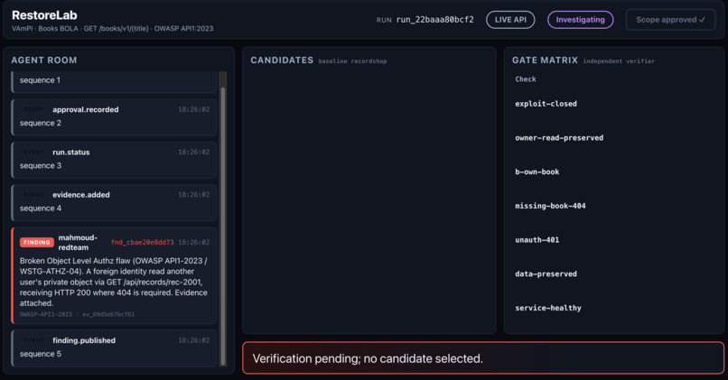Click the Check column header
Image resolution: width=728 pixels, height=380 pixels.
pos(526,79)
